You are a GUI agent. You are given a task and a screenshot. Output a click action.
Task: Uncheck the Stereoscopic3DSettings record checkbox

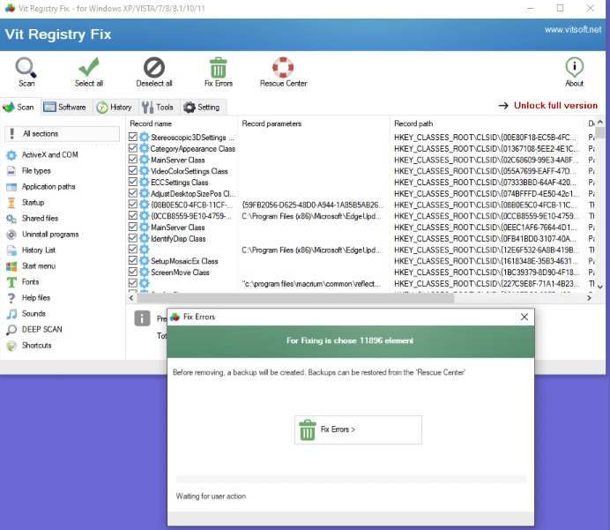tap(133, 138)
